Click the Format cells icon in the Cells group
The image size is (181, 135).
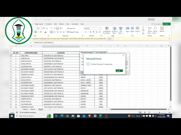(137, 28)
